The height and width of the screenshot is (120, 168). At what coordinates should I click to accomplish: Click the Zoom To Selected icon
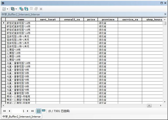pos(36,9)
